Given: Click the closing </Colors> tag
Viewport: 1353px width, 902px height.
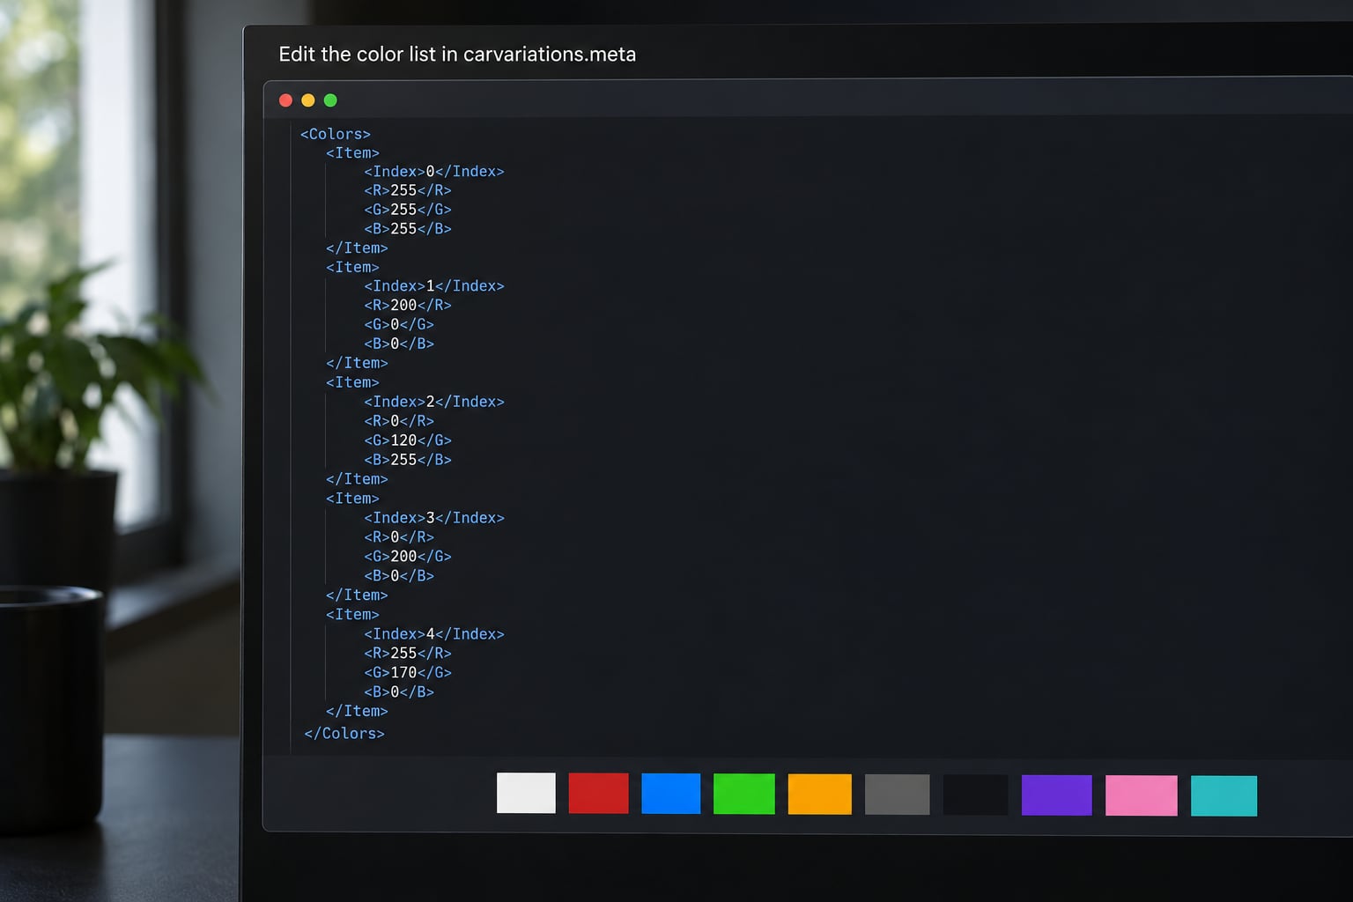Looking at the screenshot, I should (344, 733).
